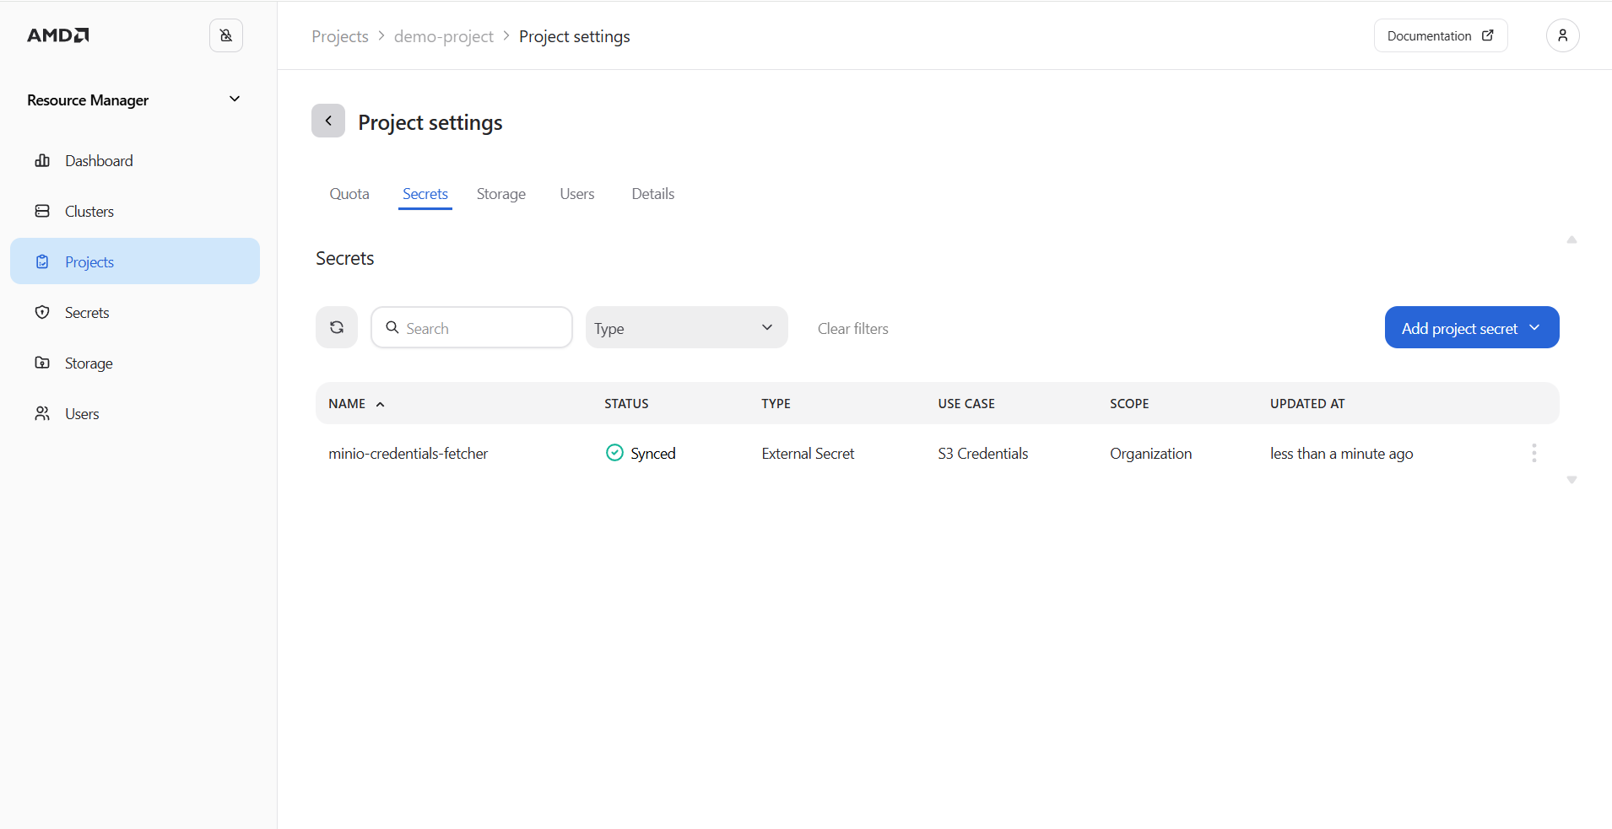Click the notifications bell-off icon in sidebar header

(226, 35)
